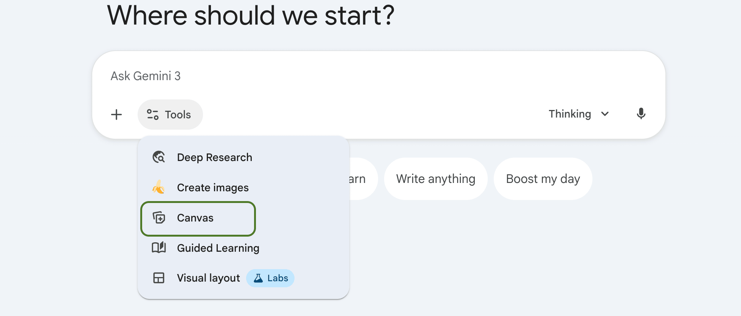Click the microphone icon for voice input
This screenshot has height=316, width=741.
[x=641, y=114]
